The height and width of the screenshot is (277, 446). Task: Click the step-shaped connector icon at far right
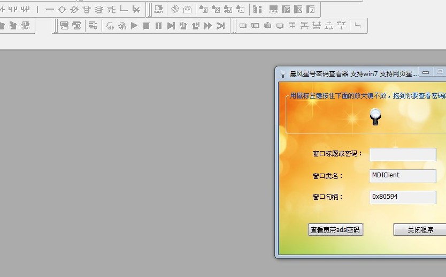coord(358,26)
